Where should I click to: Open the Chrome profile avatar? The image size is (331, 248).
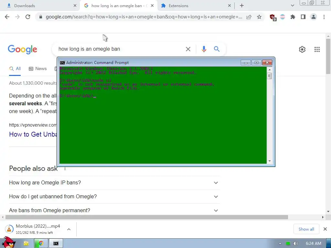click(x=314, y=17)
